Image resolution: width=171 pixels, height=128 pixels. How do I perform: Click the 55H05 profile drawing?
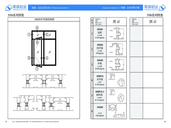(x=117, y=111)
